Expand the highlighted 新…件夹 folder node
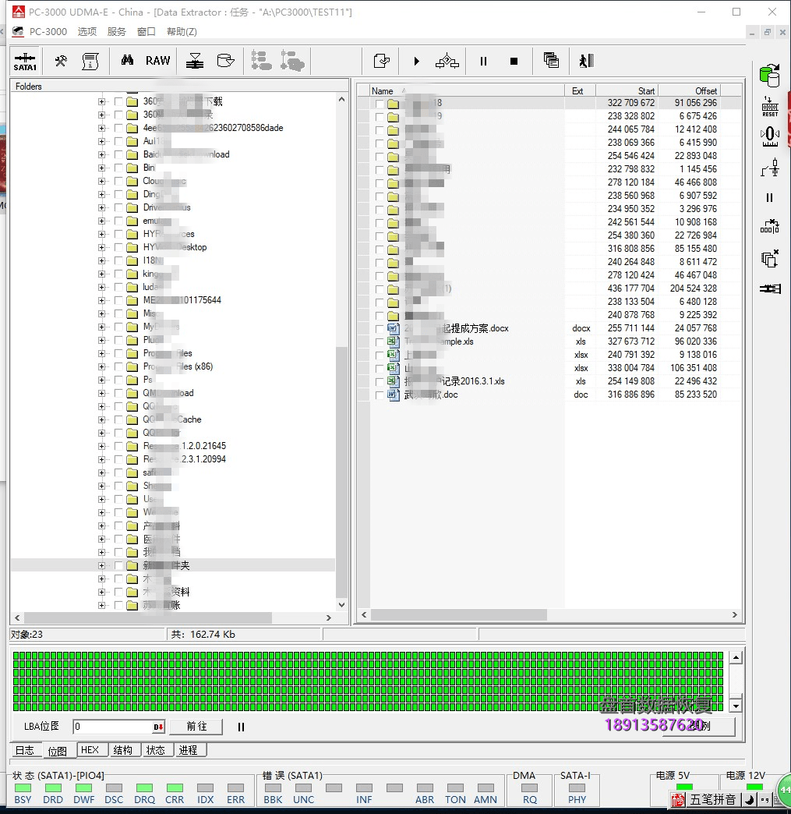The height and width of the screenshot is (814, 791). click(101, 566)
